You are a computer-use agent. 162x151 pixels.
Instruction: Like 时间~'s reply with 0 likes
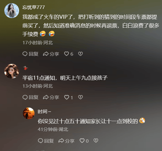[84, 141]
